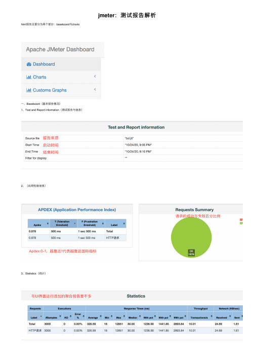The image size is (255, 361).
Task: Select the Start Time row label
Action: pyautogui.click(x=32, y=145)
